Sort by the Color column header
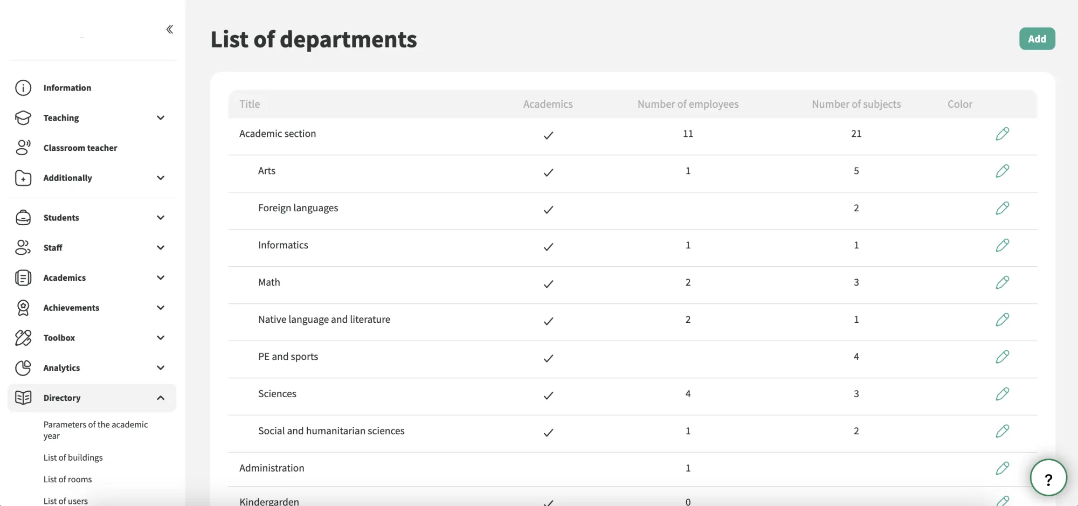 point(959,104)
